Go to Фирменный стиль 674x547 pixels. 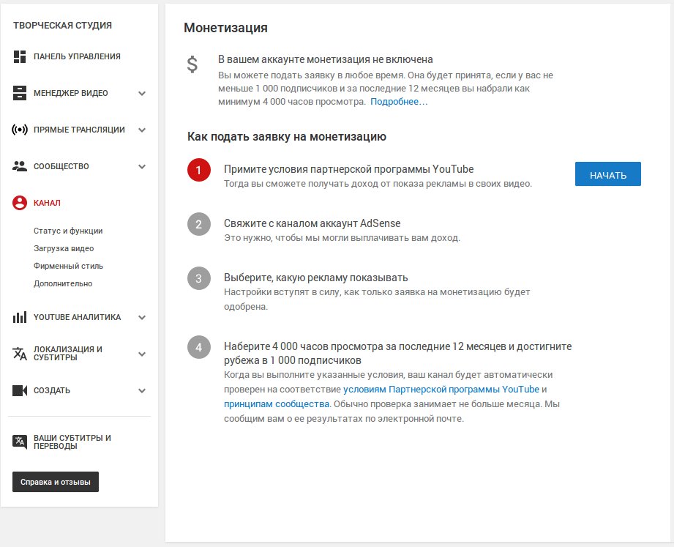pyautogui.click(x=68, y=267)
